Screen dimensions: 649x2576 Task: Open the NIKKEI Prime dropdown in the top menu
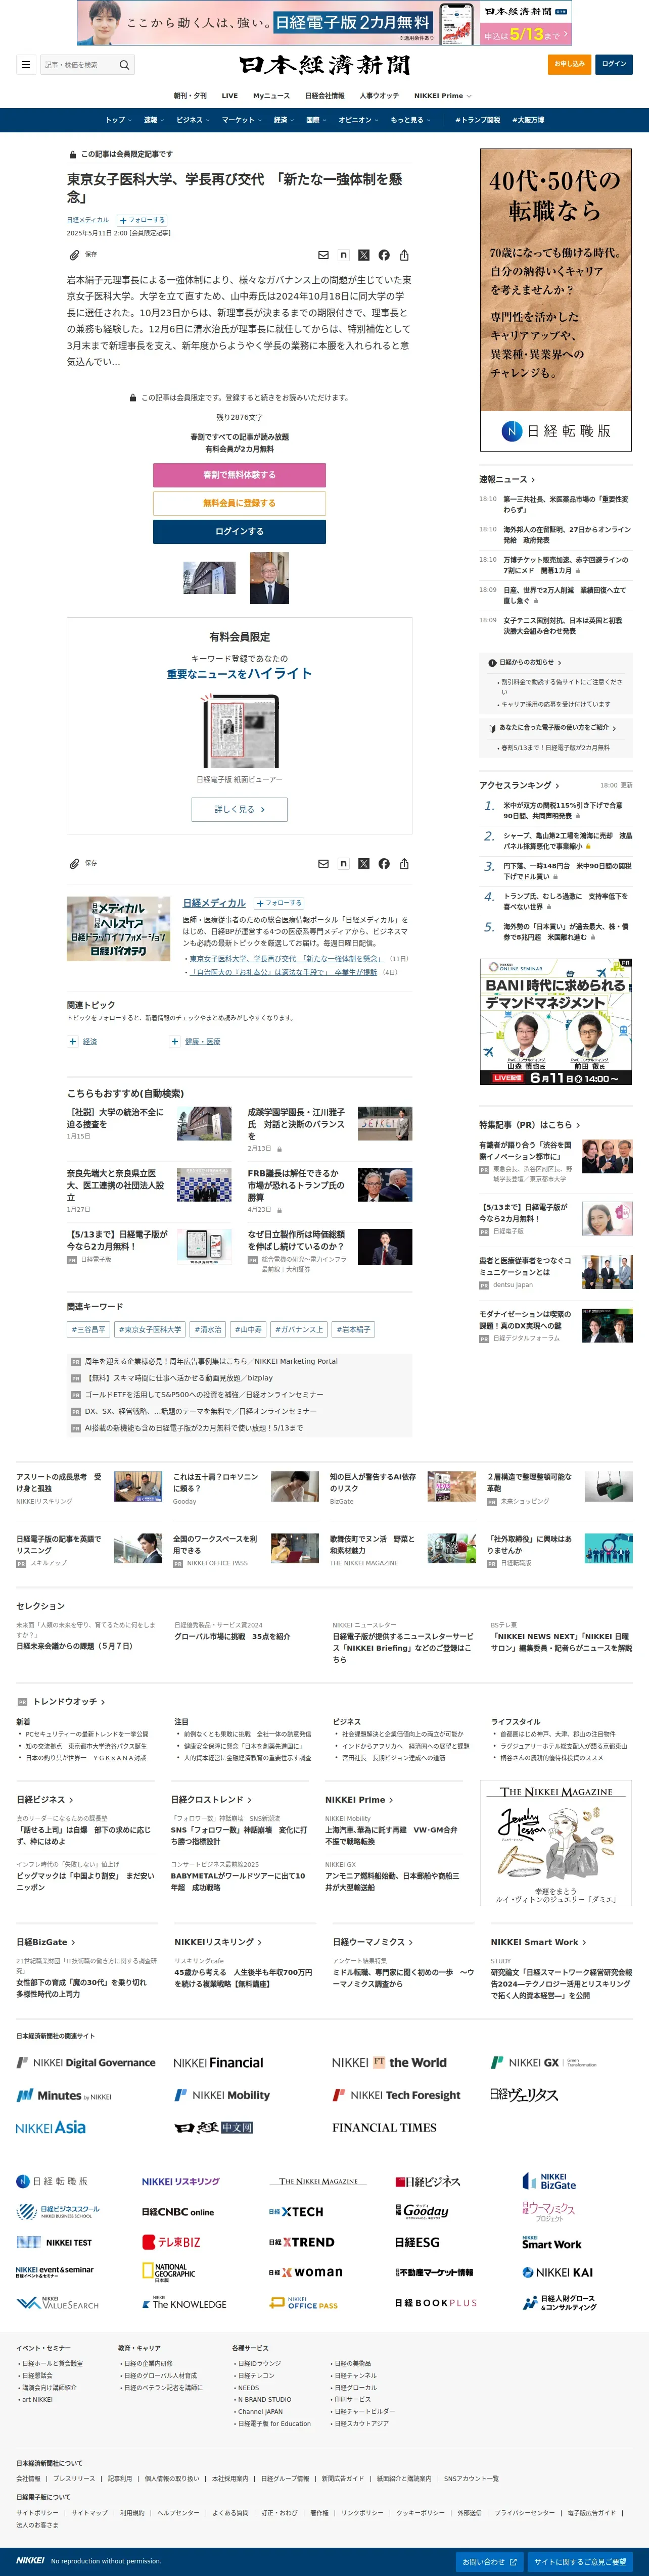(443, 96)
